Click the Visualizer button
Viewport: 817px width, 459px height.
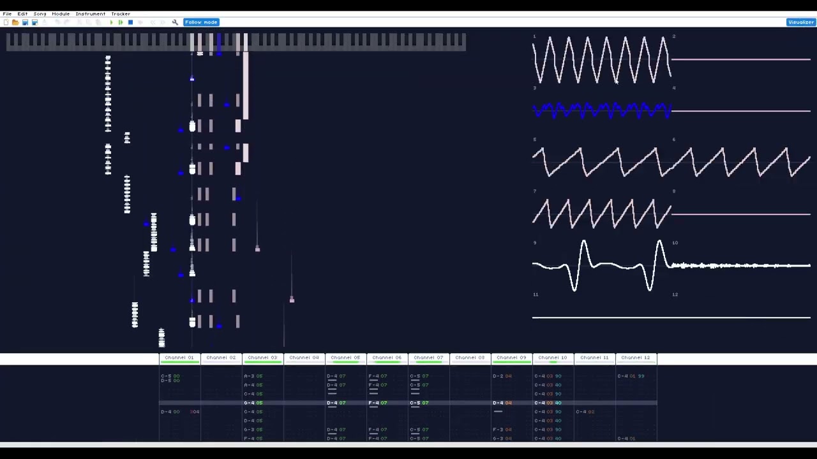click(800, 22)
